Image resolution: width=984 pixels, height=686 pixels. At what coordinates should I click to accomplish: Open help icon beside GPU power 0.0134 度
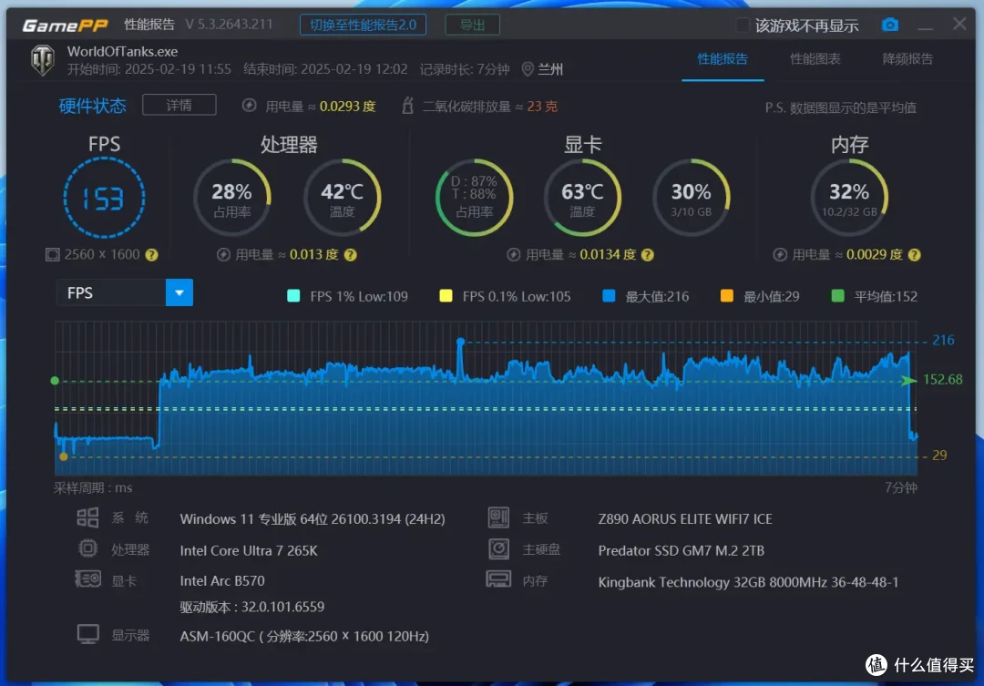648,255
